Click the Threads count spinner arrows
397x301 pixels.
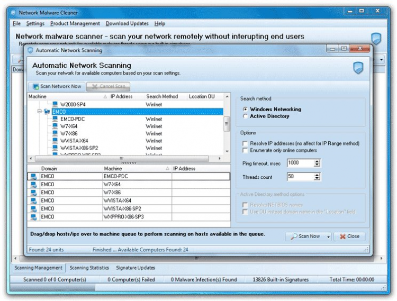(317, 177)
